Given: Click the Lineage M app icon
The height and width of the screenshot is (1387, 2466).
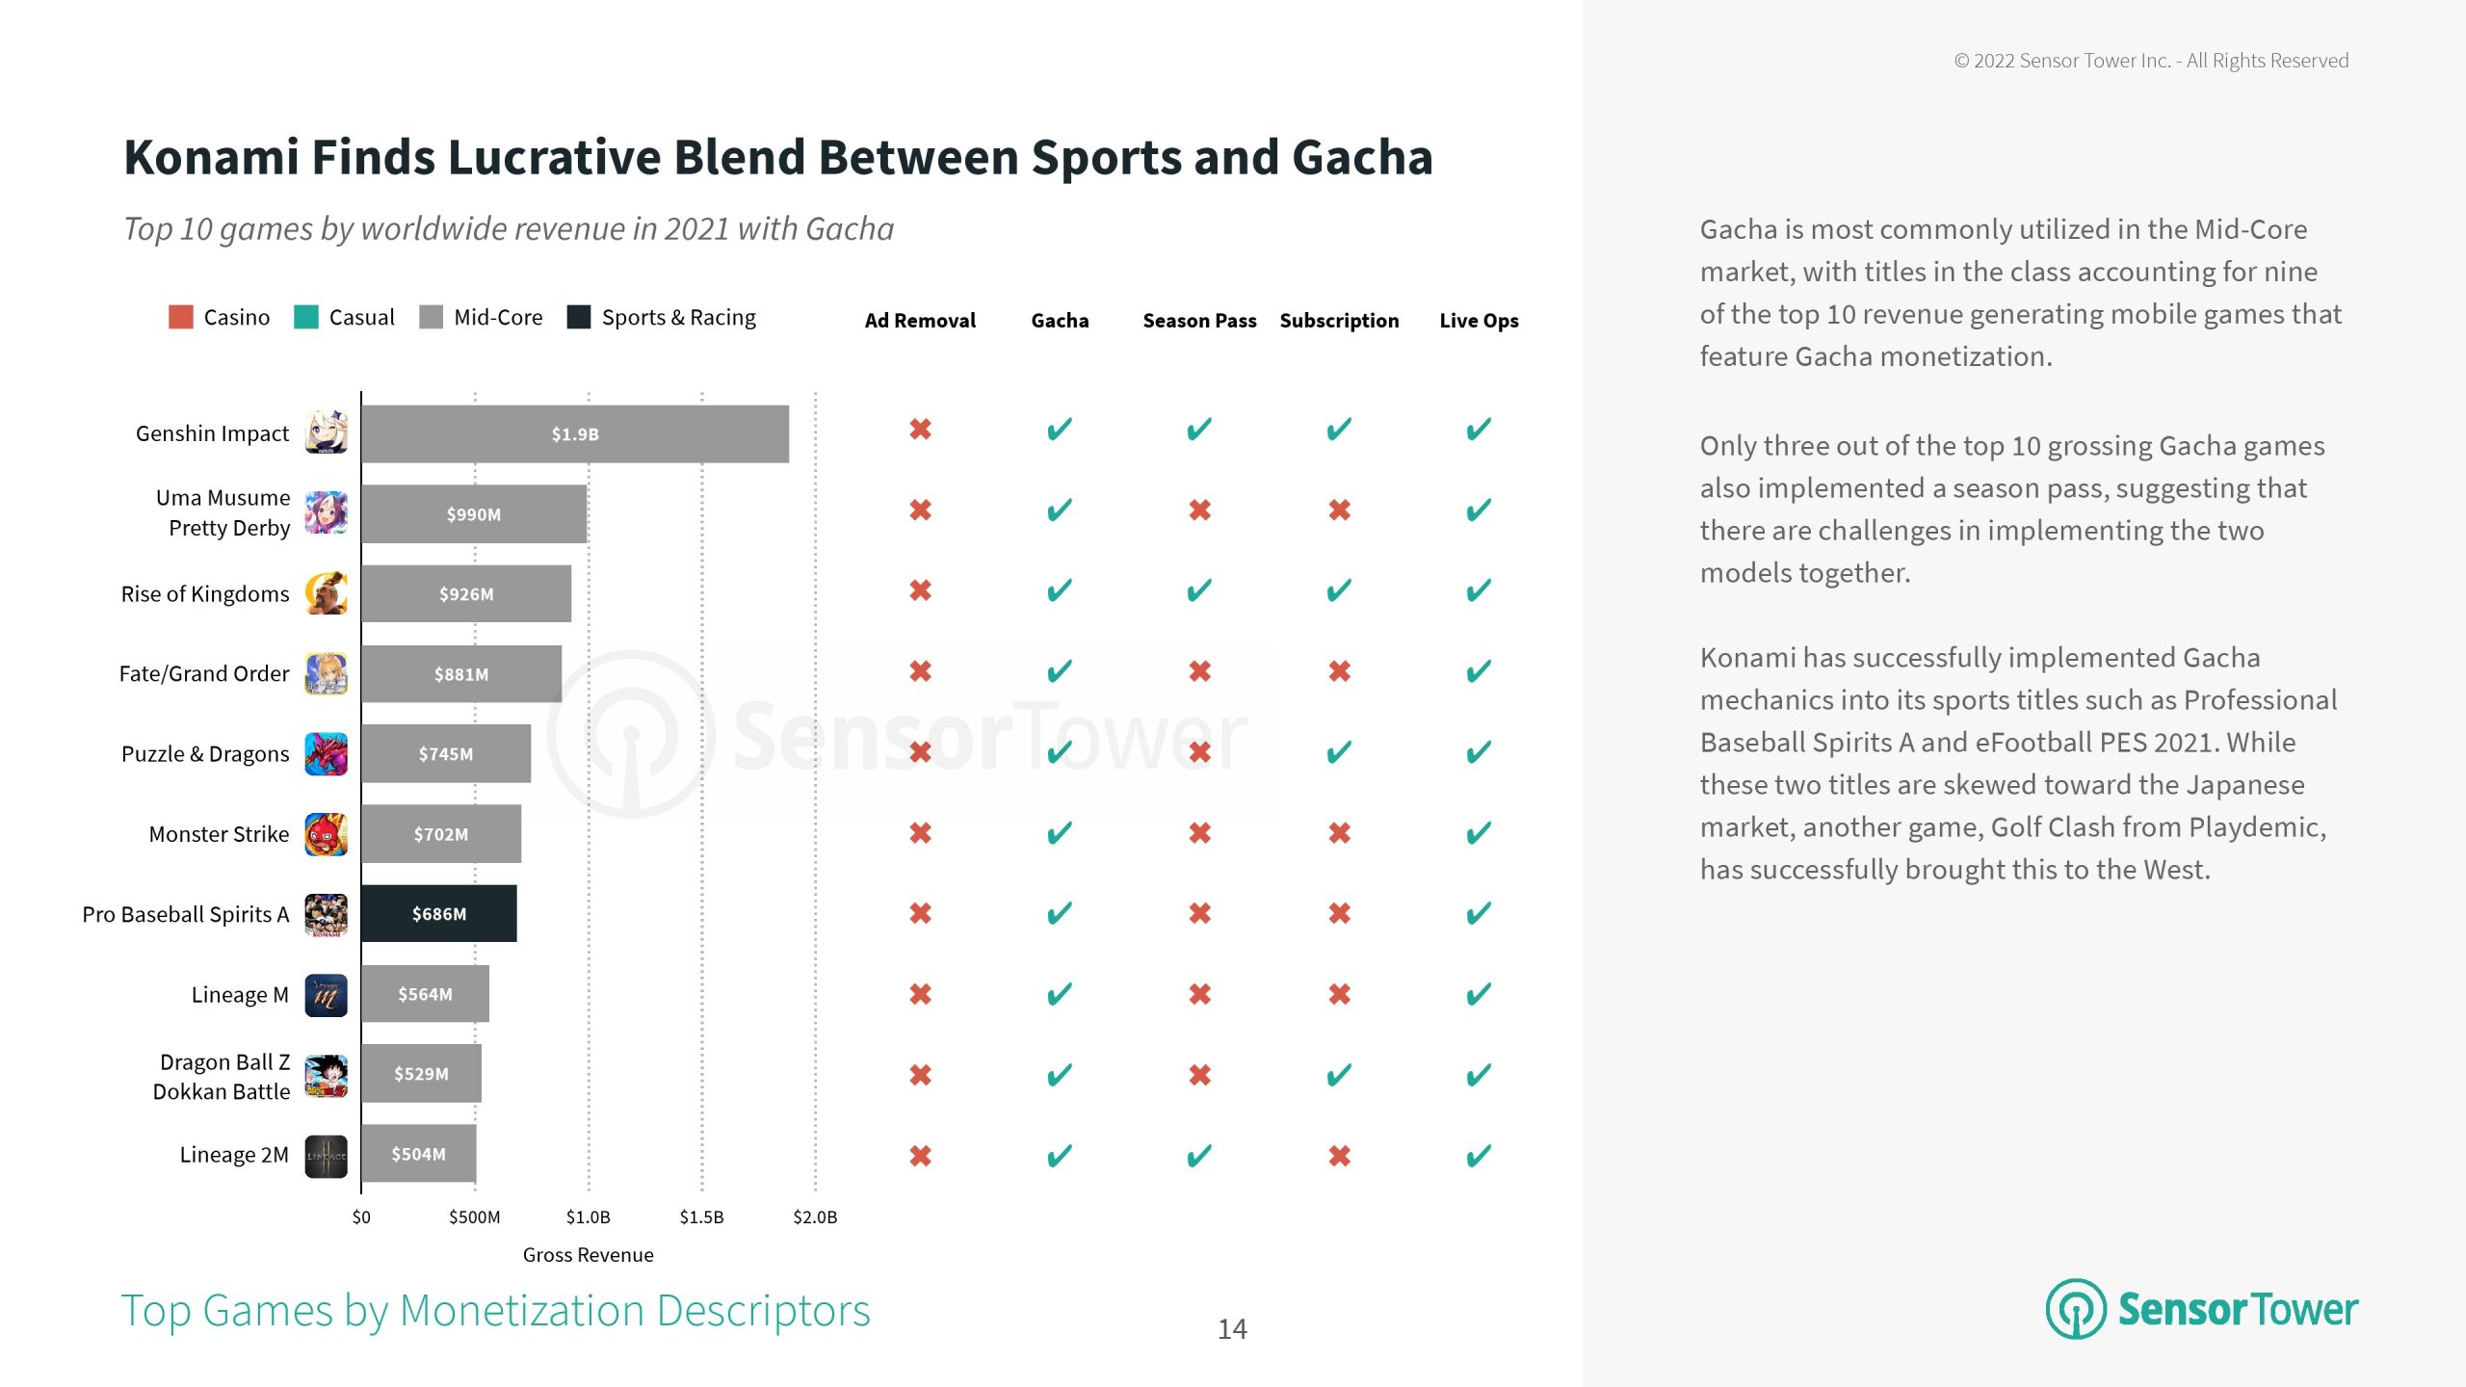Looking at the screenshot, I should [326, 995].
